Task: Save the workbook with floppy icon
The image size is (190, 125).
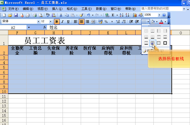Action: click(16, 15)
